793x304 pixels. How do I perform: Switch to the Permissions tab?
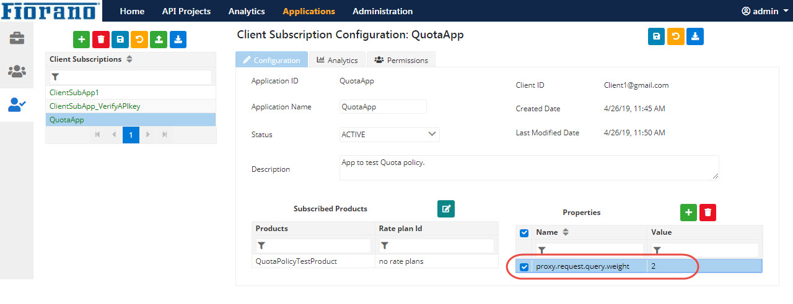[401, 60]
